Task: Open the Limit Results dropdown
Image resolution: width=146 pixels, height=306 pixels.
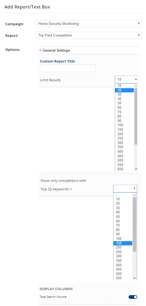Action: point(126,80)
